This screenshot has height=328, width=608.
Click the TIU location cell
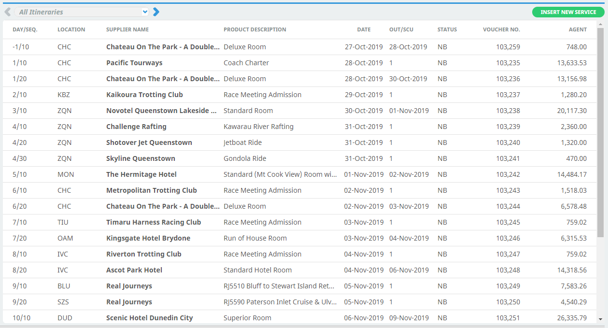[x=63, y=222]
